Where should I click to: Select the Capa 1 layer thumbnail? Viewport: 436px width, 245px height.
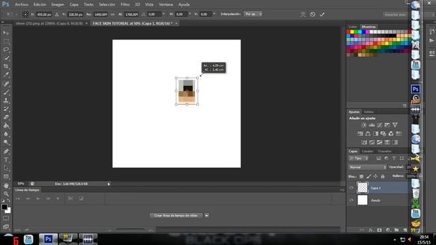coord(362,188)
